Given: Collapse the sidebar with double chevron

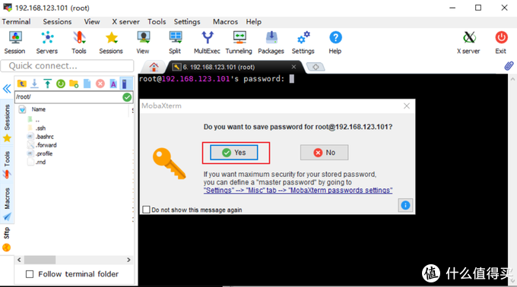Looking at the screenshot, I should pyautogui.click(x=7, y=89).
